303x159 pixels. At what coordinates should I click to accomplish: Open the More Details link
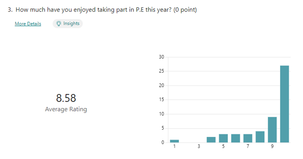[28, 24]
